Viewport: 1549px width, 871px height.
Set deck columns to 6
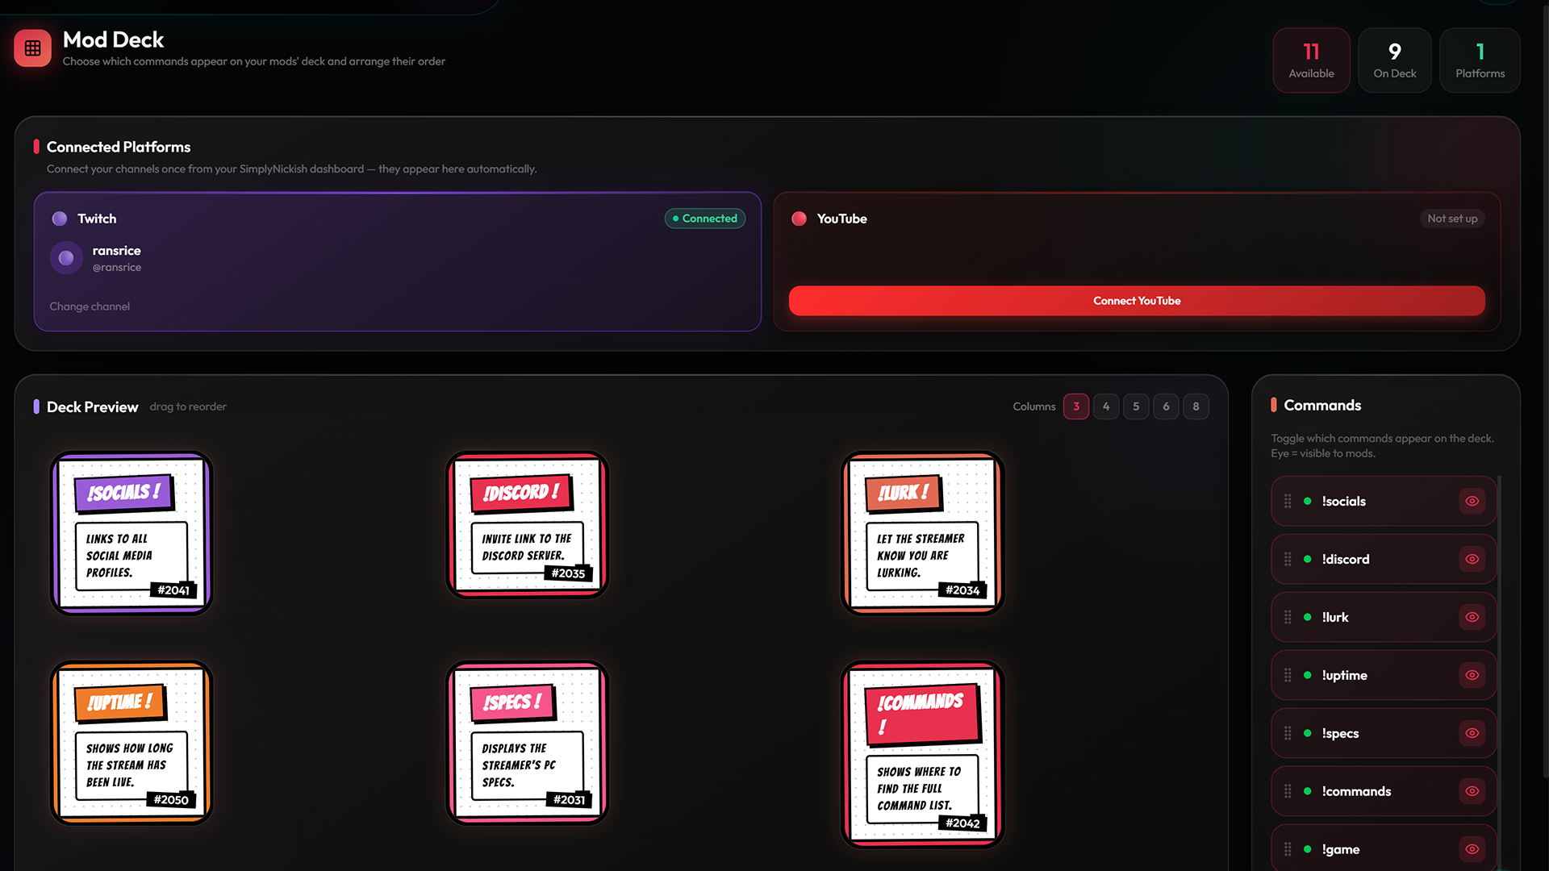[1166, 406]
